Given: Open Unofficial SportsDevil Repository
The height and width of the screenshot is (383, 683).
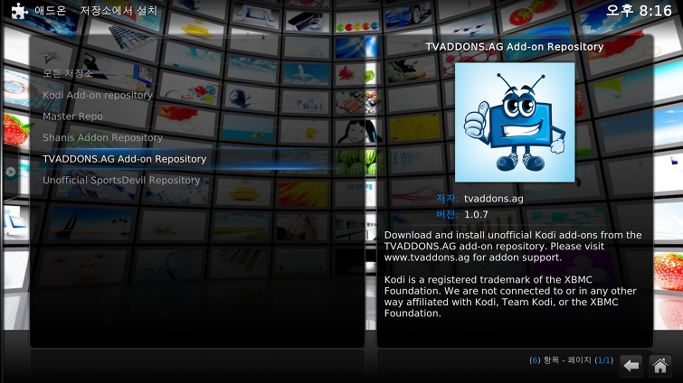Looking at the screenshot, I should point(197,180).
